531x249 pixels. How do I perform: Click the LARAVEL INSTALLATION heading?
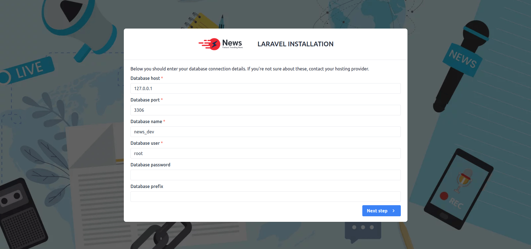[295, 44]
